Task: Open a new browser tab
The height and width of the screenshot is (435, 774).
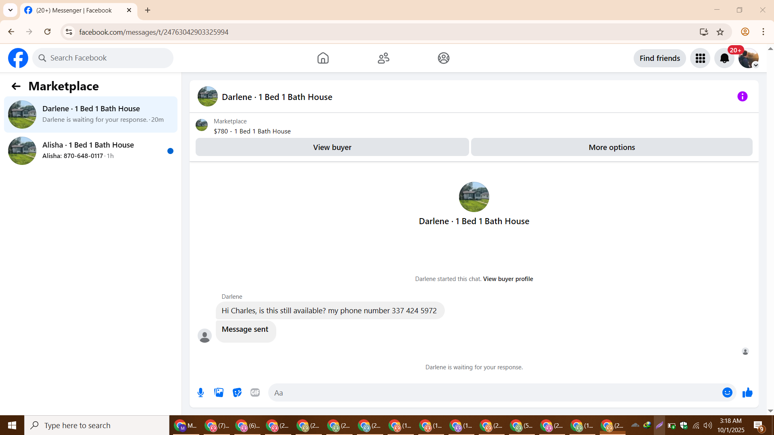Action: [148, 10]
